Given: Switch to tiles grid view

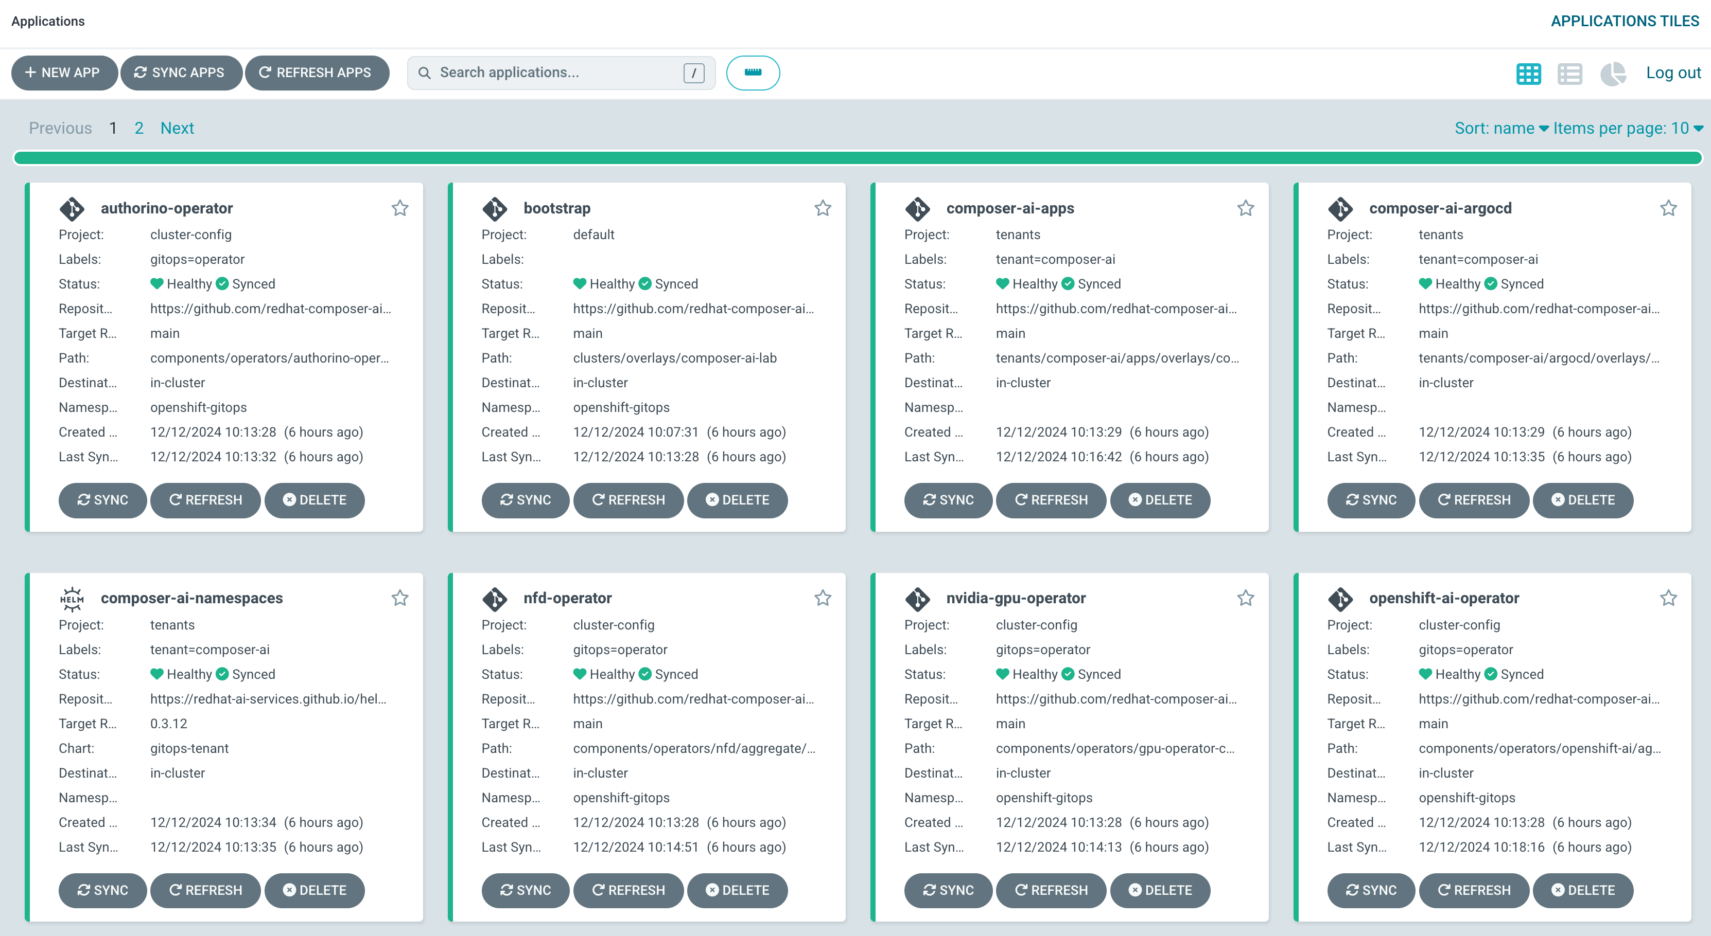Looking at the screenshot, I should tap(1528, 73).
